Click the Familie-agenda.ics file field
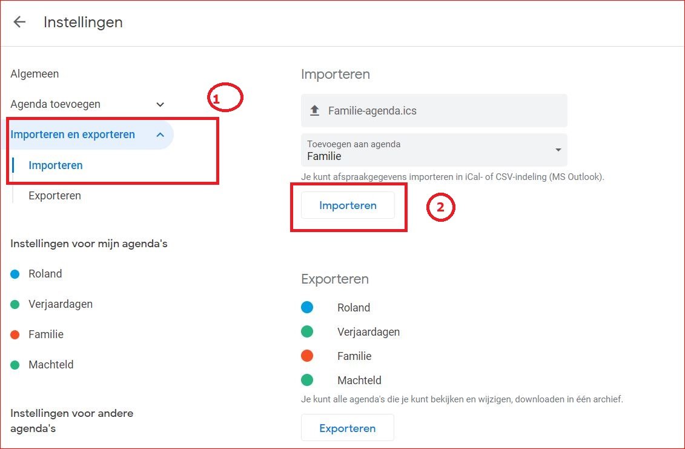The height and width of the screenshot is (449, 685). pyautogui.click(x=434, y=111)
